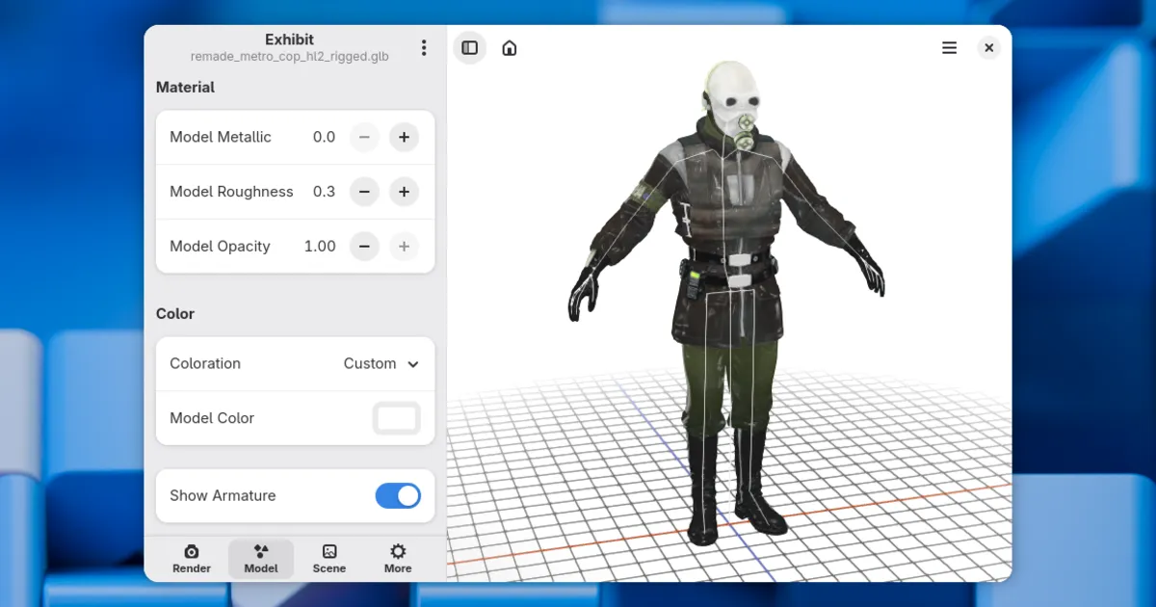Click the Coloration dropdown chevron arrow
This screenshot has height=607, width=1156.
(x=413, y=364)
